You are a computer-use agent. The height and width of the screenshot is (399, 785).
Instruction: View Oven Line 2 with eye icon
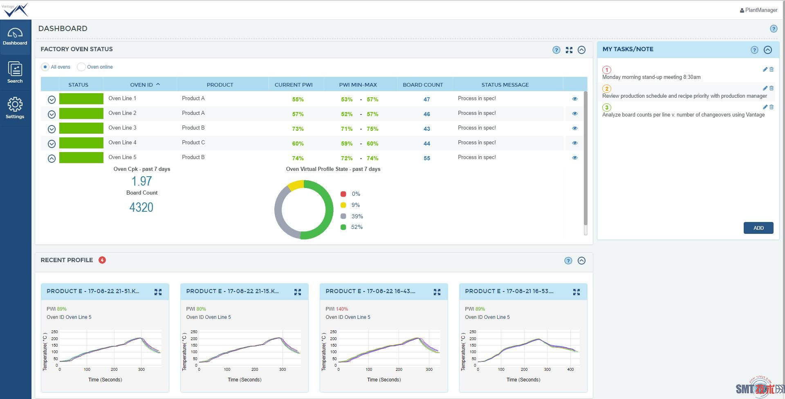(574, 114)
